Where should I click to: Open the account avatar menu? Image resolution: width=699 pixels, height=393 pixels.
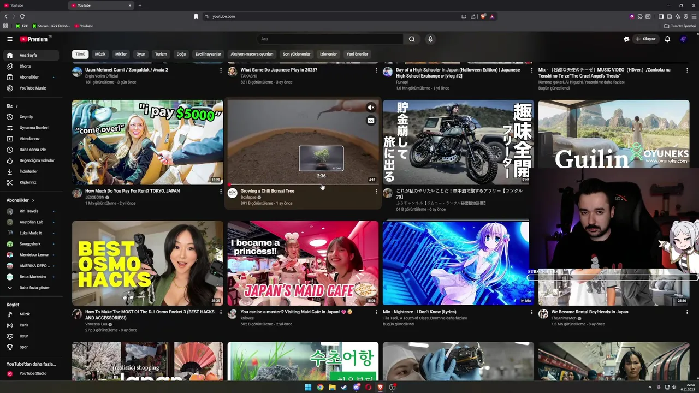click(683, 39)
